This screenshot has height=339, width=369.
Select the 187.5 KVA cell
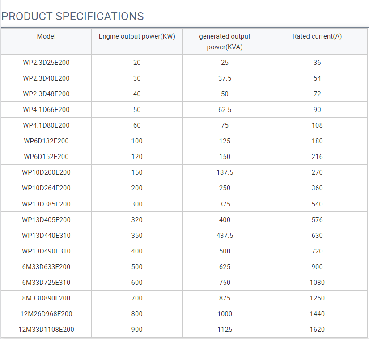[x=225, y=172]
